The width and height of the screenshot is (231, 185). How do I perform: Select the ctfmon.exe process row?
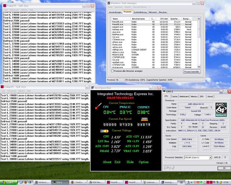point(152,42)
